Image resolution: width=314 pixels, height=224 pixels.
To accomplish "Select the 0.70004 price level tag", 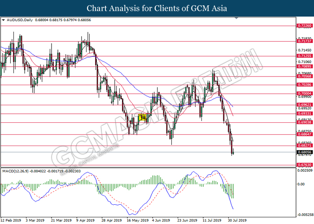I will point(304,94).
